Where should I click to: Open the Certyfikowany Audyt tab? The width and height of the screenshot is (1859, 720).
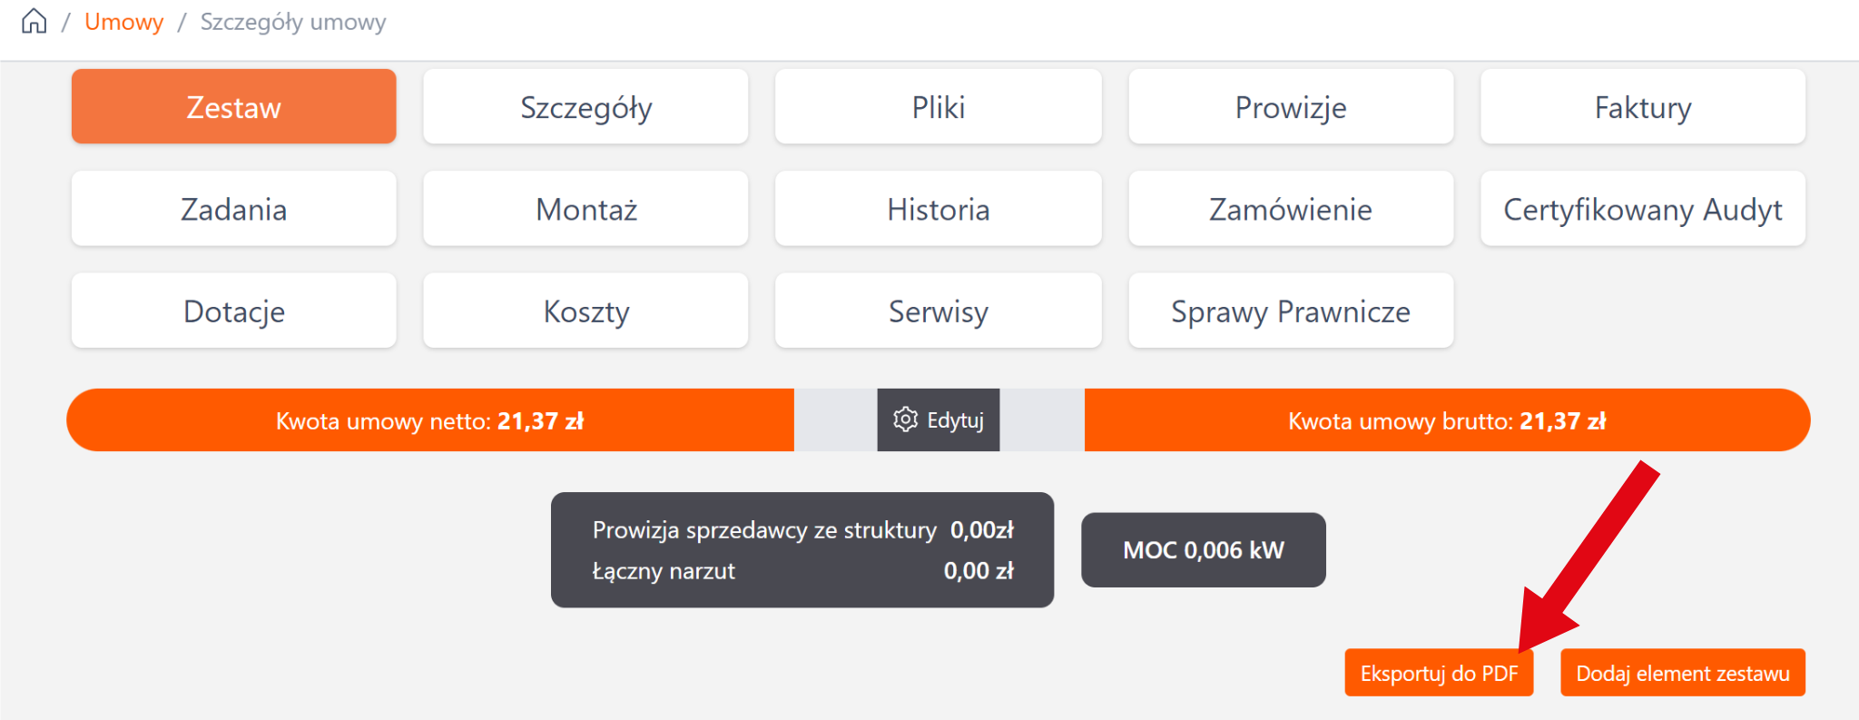(1642, 209)
